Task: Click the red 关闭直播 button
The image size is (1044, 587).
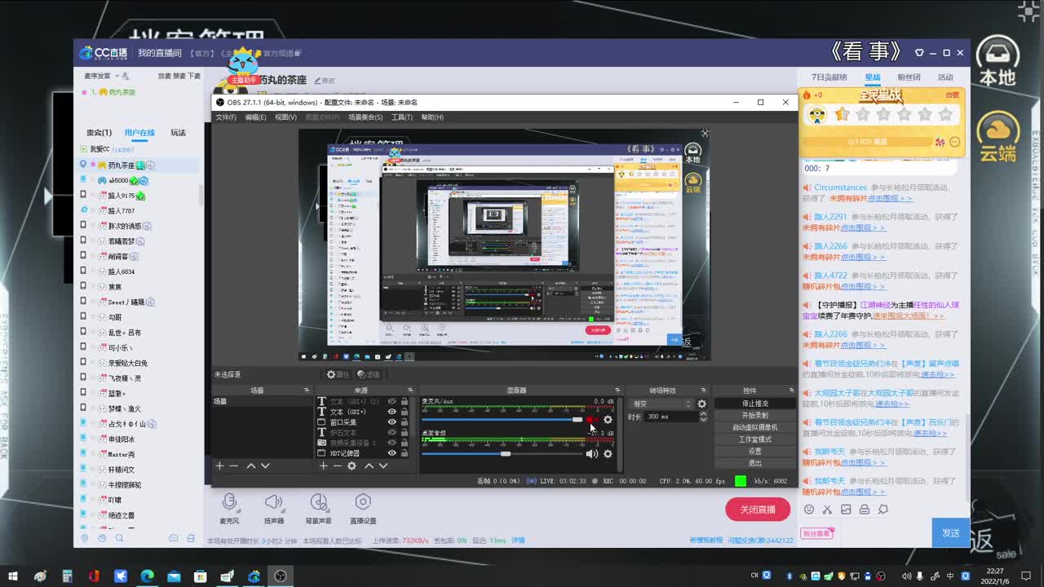Action: pyautogui.click(x=757, y=510)
